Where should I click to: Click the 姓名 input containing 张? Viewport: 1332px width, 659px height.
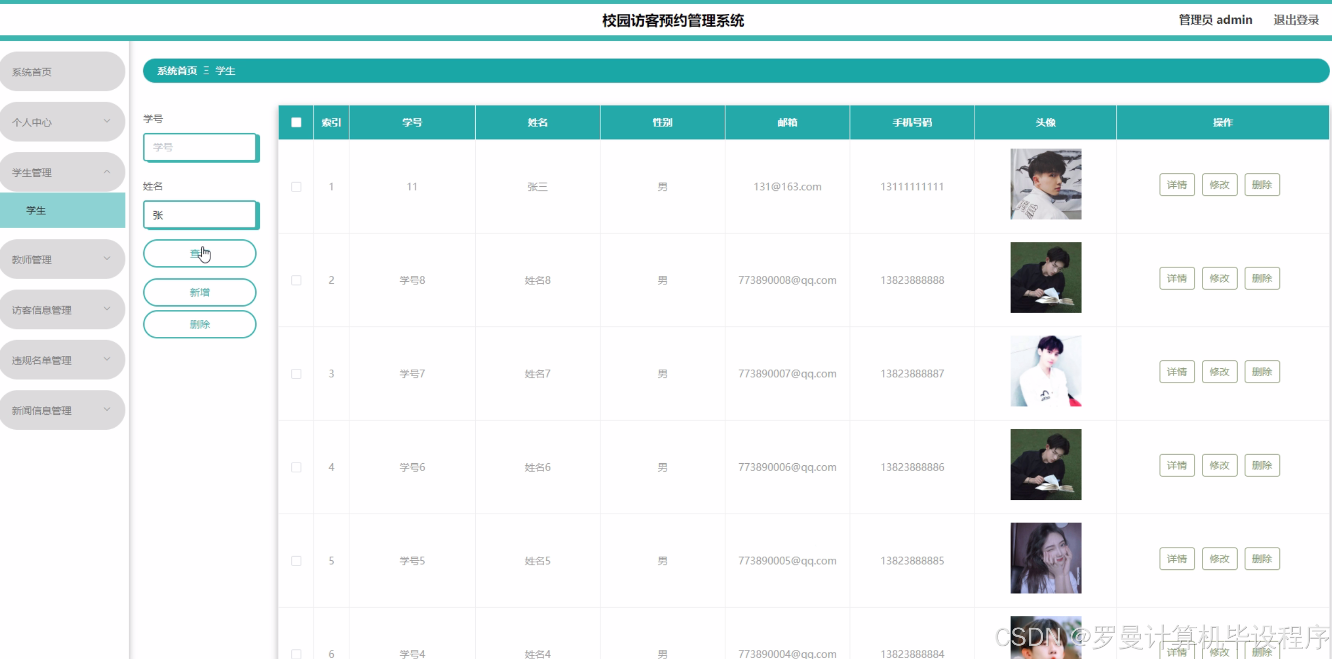click(200, 215)
